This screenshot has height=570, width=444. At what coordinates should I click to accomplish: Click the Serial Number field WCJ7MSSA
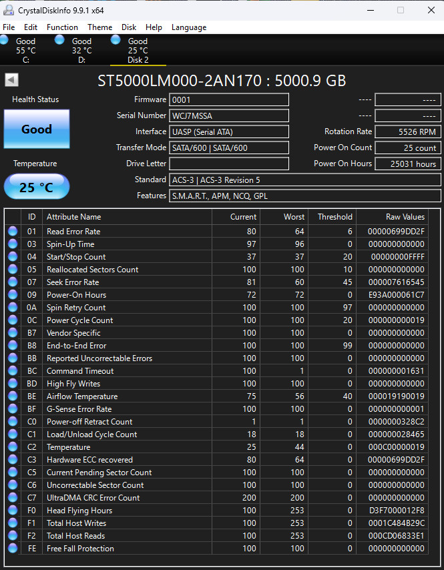pyautogui.click(x=229, y=115)
